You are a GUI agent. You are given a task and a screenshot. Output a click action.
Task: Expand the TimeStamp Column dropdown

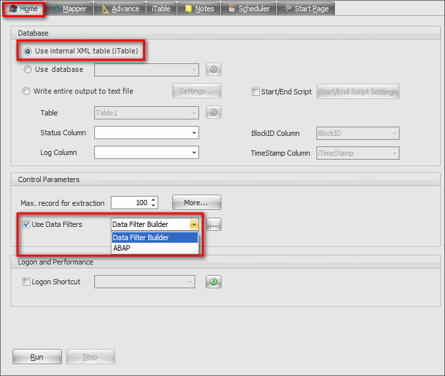click(x=357, y=153)
